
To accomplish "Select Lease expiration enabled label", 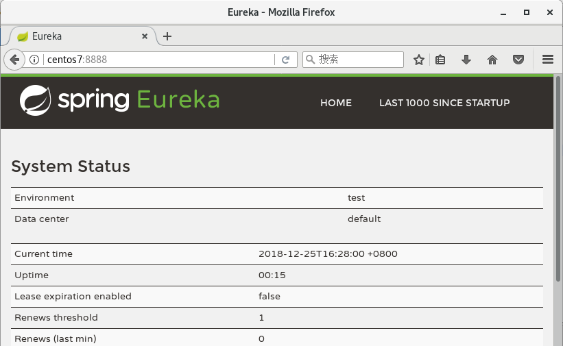I will pos(73,297).
